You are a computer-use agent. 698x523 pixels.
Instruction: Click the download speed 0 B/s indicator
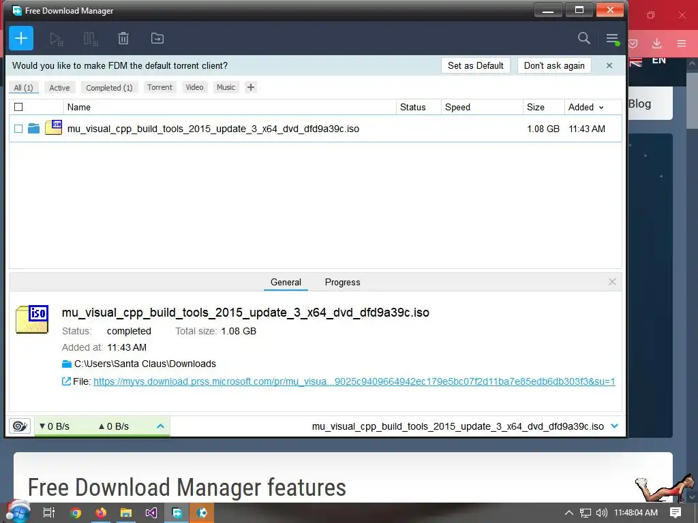pyautogui.click(x=55, y=426)
